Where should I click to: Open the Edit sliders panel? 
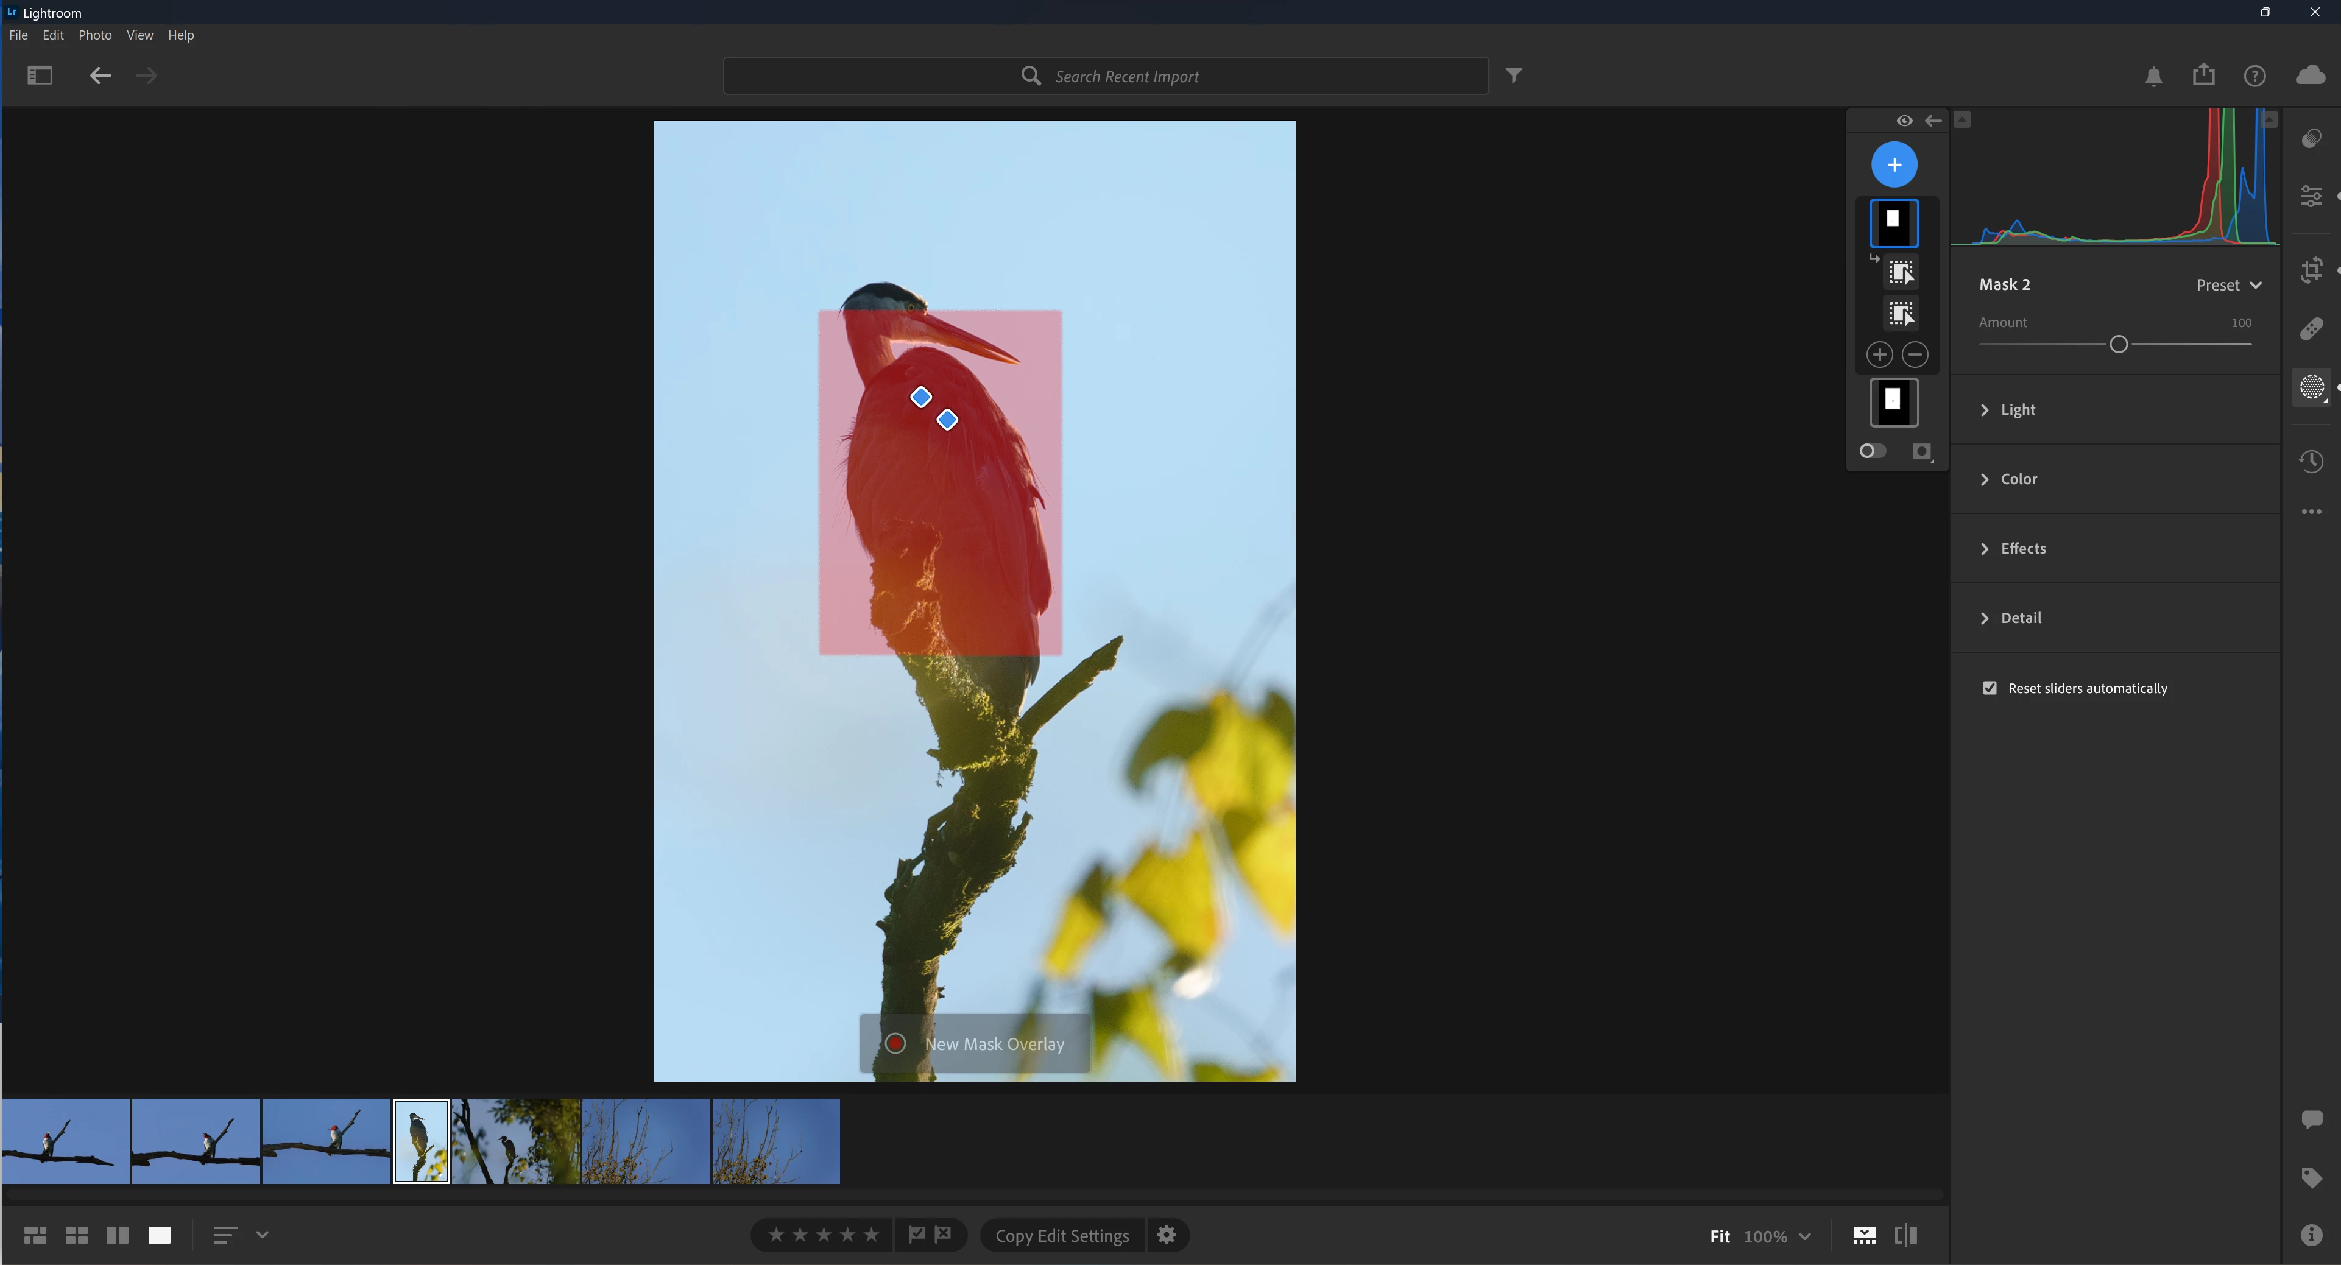(x=2311, y=196)
